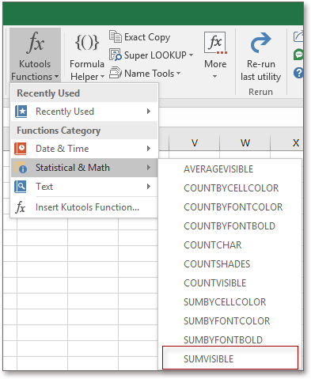Viewport: 311px width, 379px height.
Task: Click the green chat bubble icon
Action: coord(298,55)
